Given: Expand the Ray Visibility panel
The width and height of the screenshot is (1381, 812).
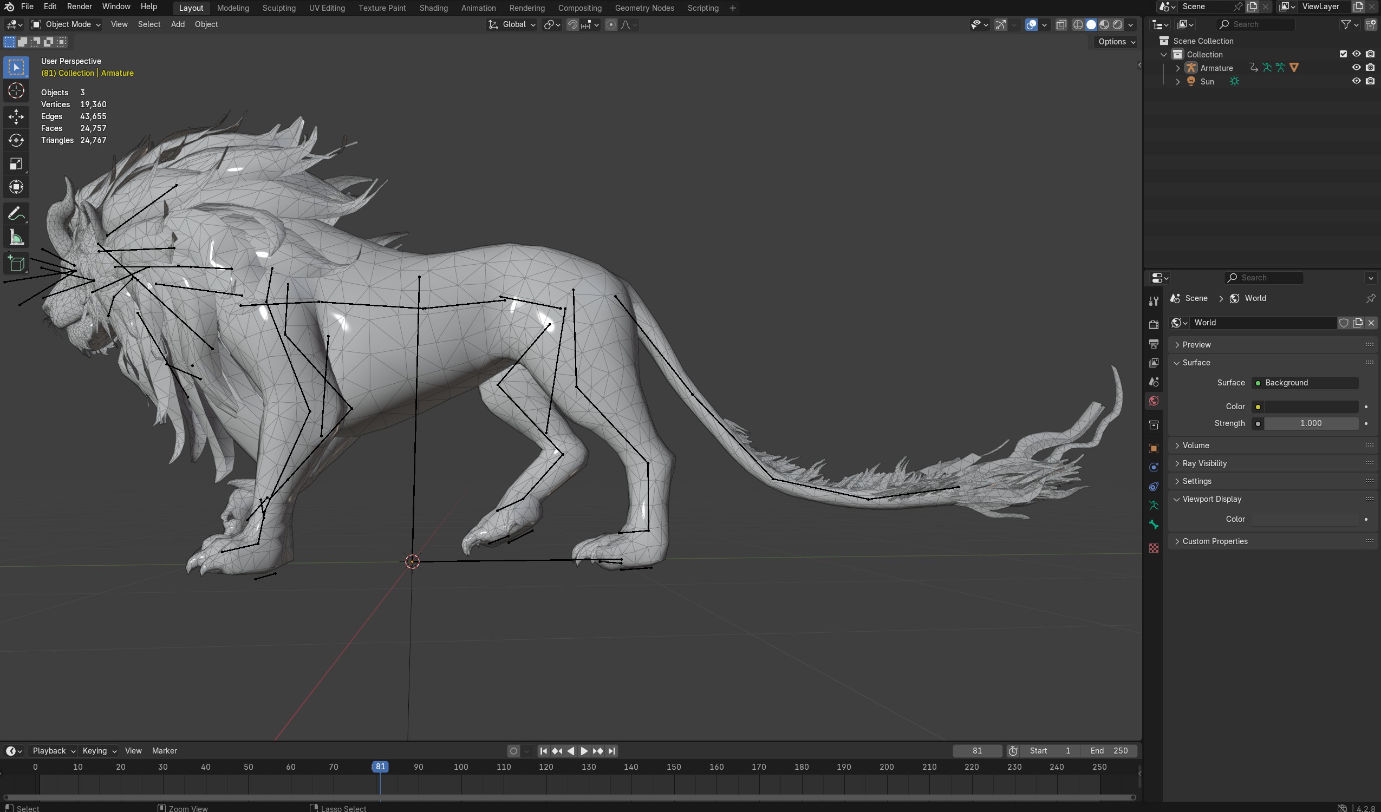Looking at the screenshot, I should click(1204, 463).
